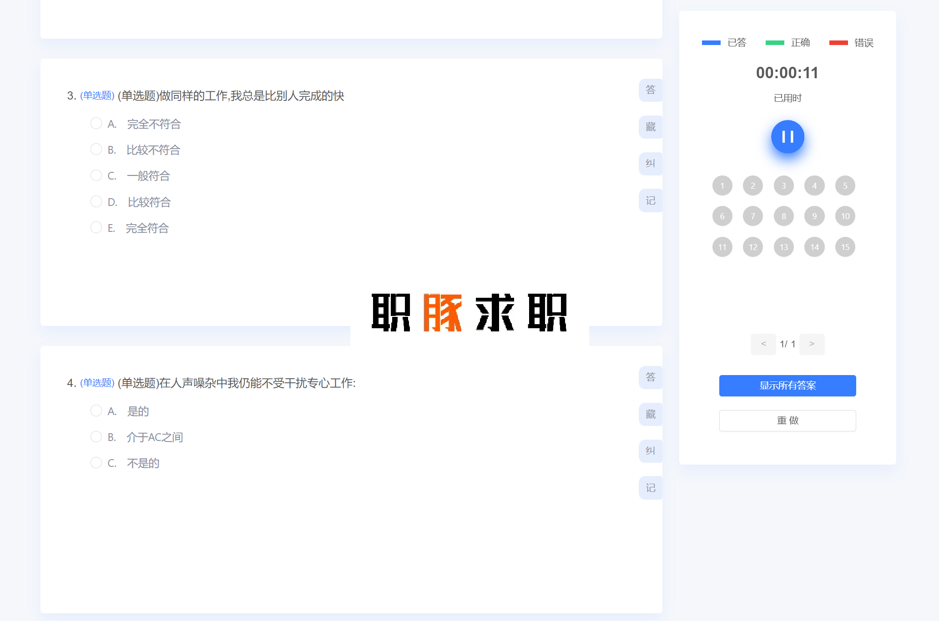
Task: Open the 记 tab for question 3
Action: coord(651,200)
